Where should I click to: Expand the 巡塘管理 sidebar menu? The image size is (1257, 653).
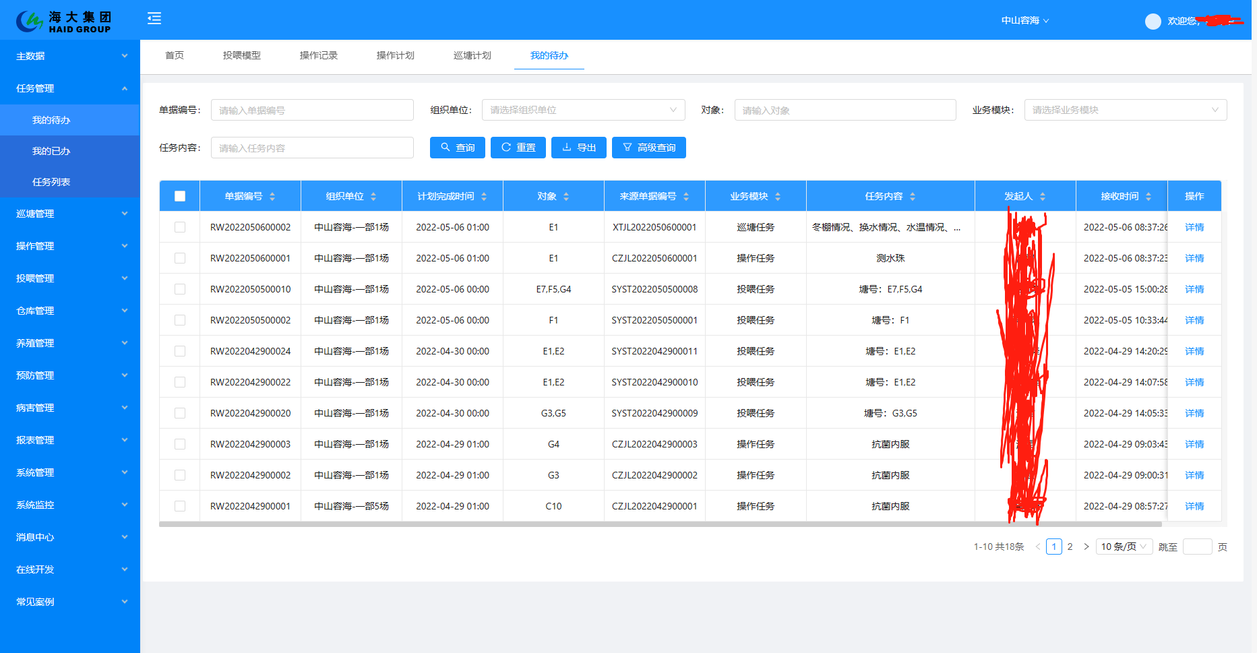(x=70, y=214)
